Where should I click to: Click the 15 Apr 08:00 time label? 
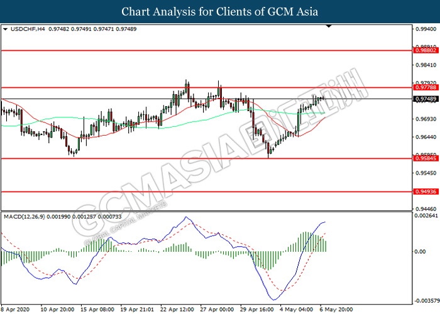[x=97, y=310]
